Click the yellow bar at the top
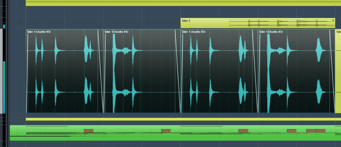Viewport: 341px width, 147px height. coord(180,3)
